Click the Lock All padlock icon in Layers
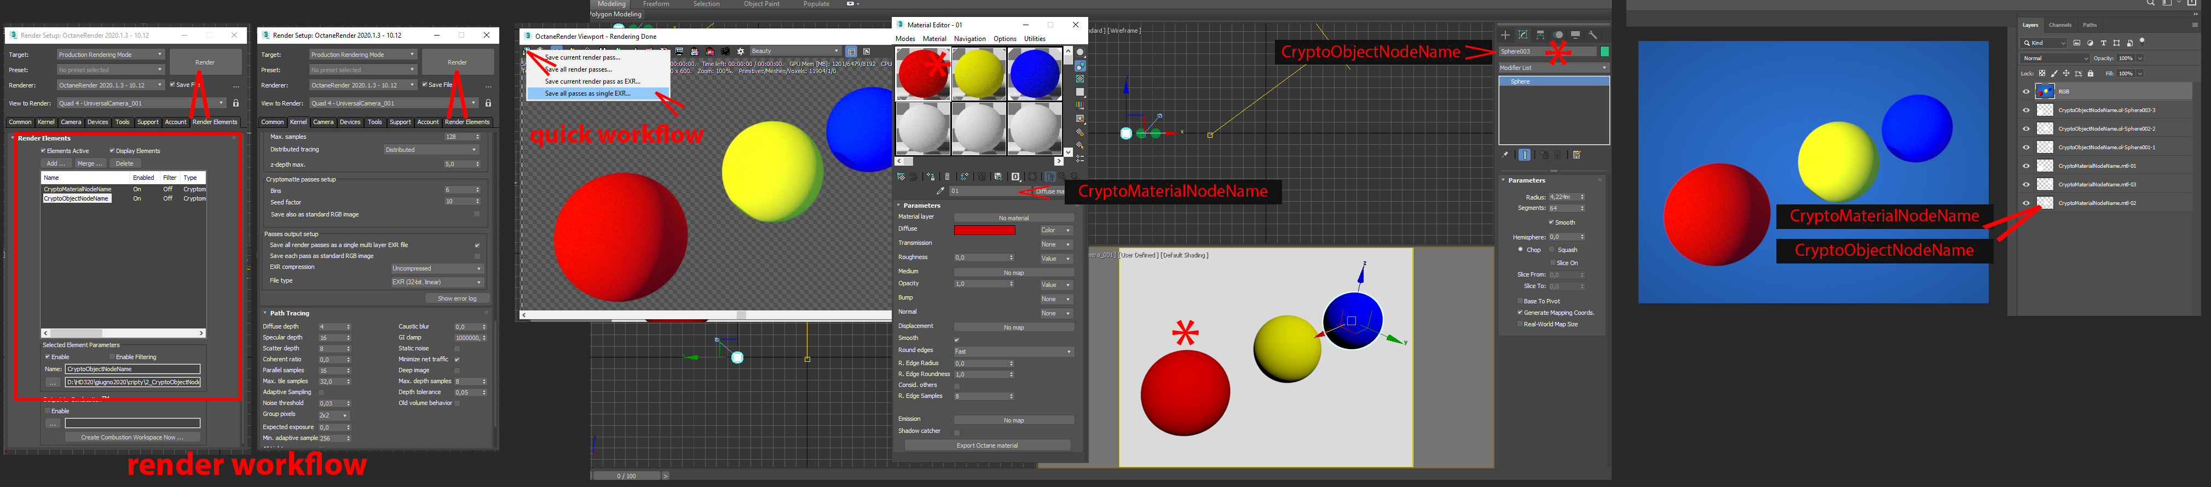 pos(2091,74)
